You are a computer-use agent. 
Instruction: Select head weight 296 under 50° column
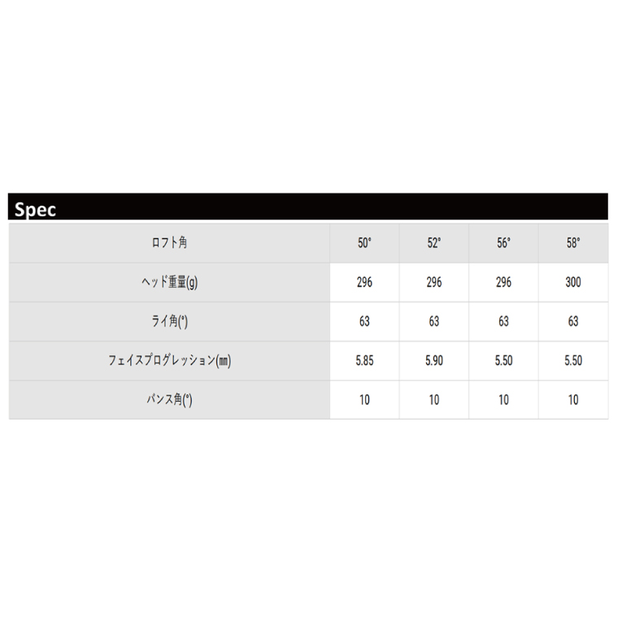[x=364, y=282]
